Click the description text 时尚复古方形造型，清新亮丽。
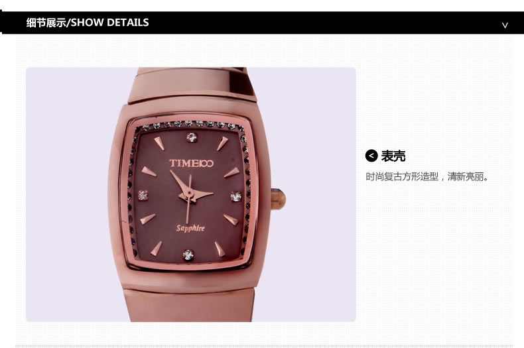Image resolution: width=524 pixels, height=348 pixels. point(426,176)
